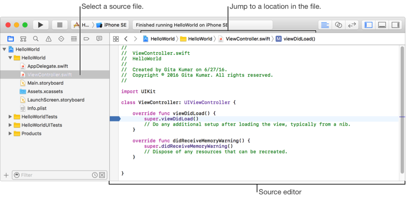Click the source editor vertical scrollbar

click(402, 110)
